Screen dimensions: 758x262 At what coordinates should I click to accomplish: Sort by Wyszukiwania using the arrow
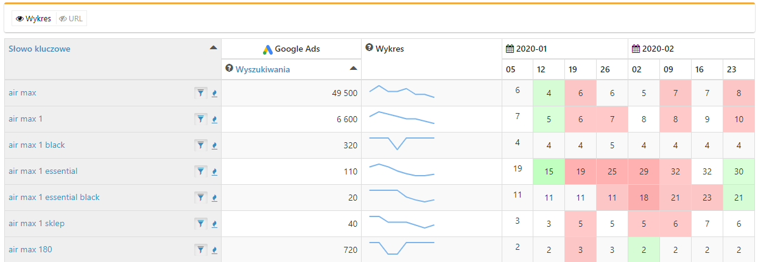coord(353,68)
